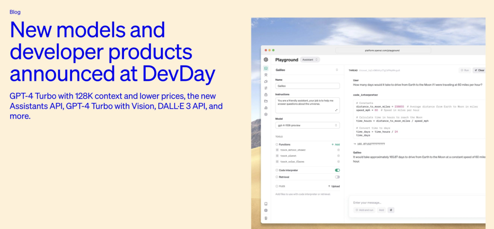Image resolution: width=494 pixels, height=229 pixels.
Task: Click the icon left of track_solar_flares
Action: pyautogui.click(x=277, y=162)
